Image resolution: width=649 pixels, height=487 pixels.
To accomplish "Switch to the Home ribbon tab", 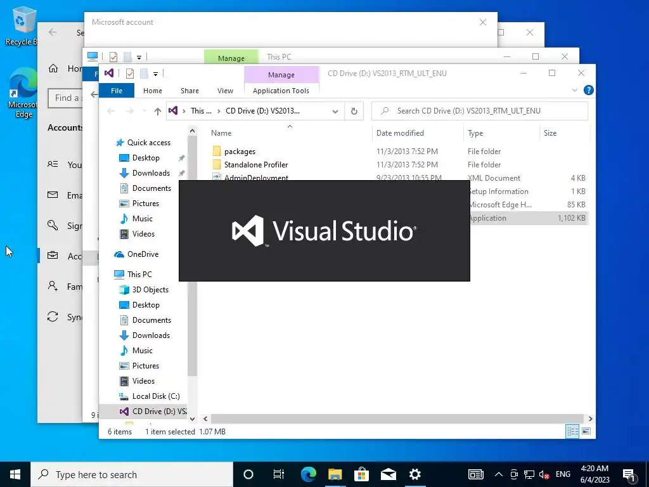I will pos(152,91).
